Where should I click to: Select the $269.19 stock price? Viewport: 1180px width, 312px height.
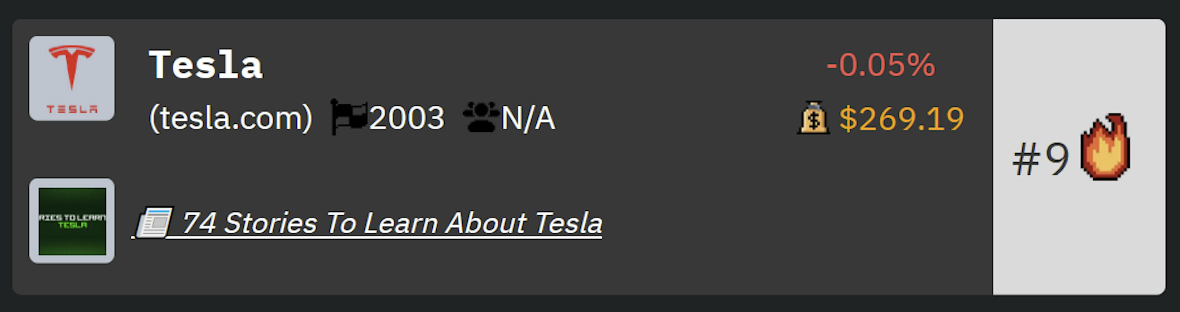point(902,119)
